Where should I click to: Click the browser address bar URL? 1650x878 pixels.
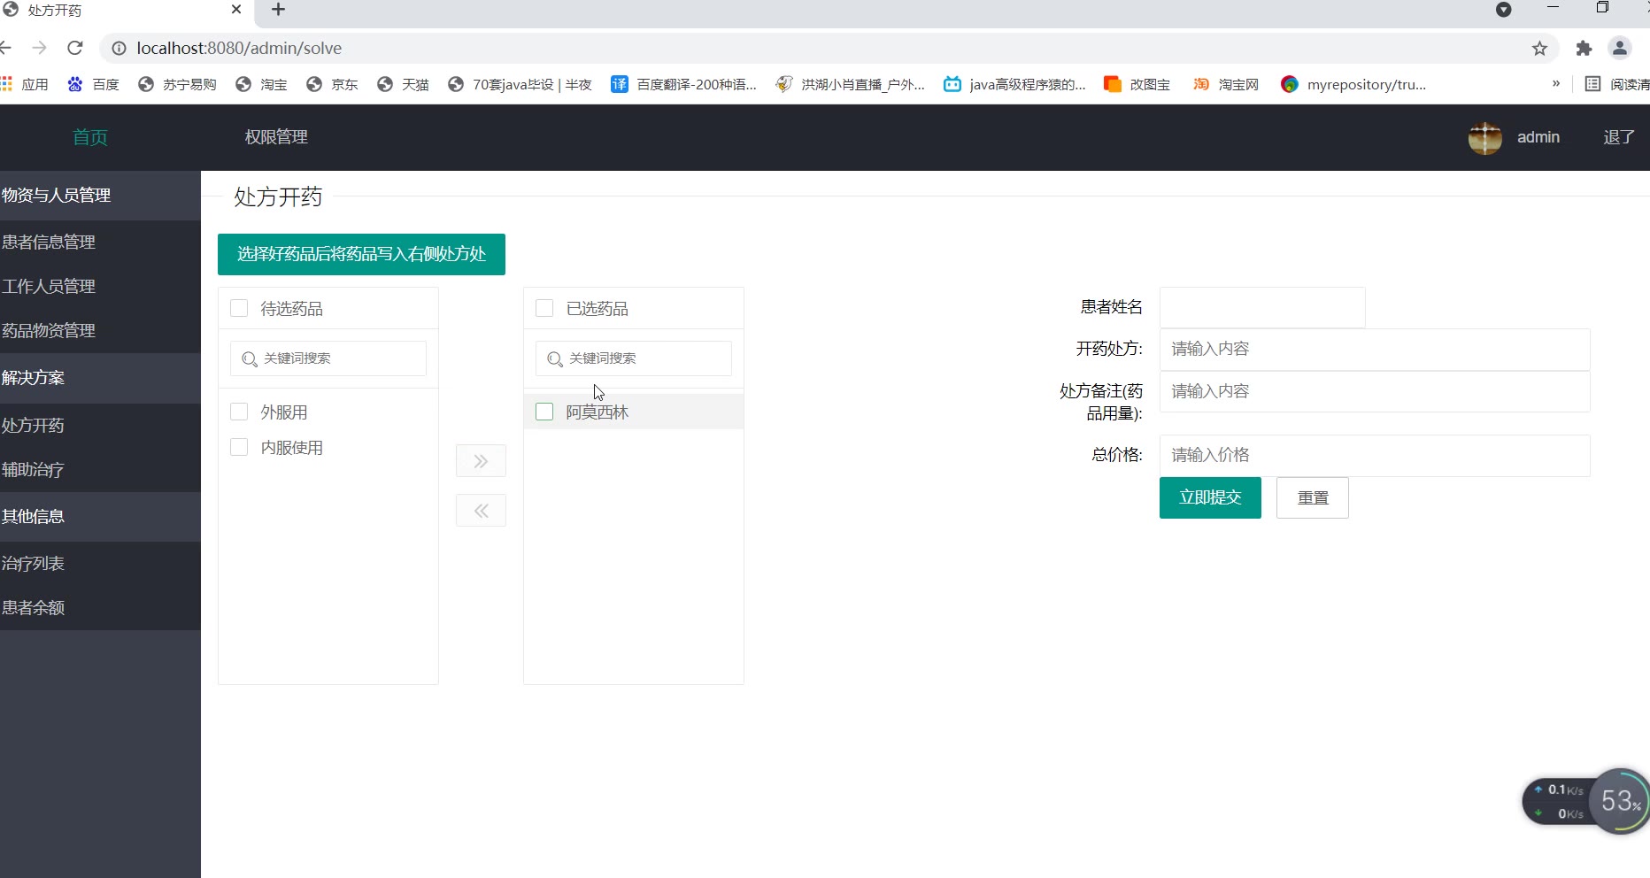click(x=239, y=49)
